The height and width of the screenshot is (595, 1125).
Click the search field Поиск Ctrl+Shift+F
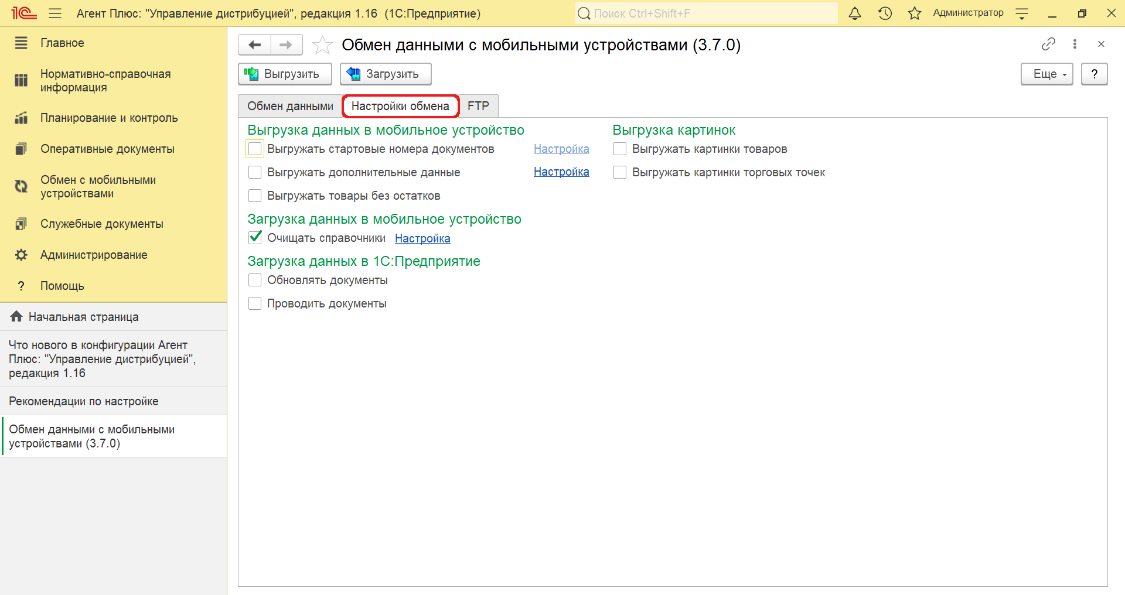point(706,13)
